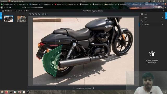Open the text editor dock icon
The width and height of the screenshot is (167, 94).
(x=24, y=92)
